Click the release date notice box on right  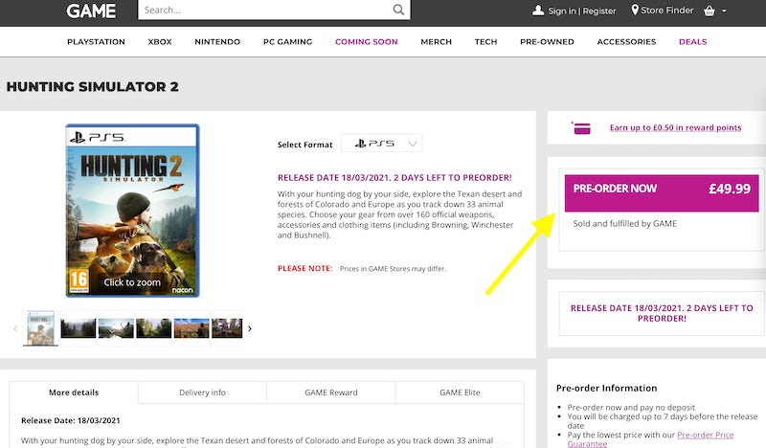(662, 313)
